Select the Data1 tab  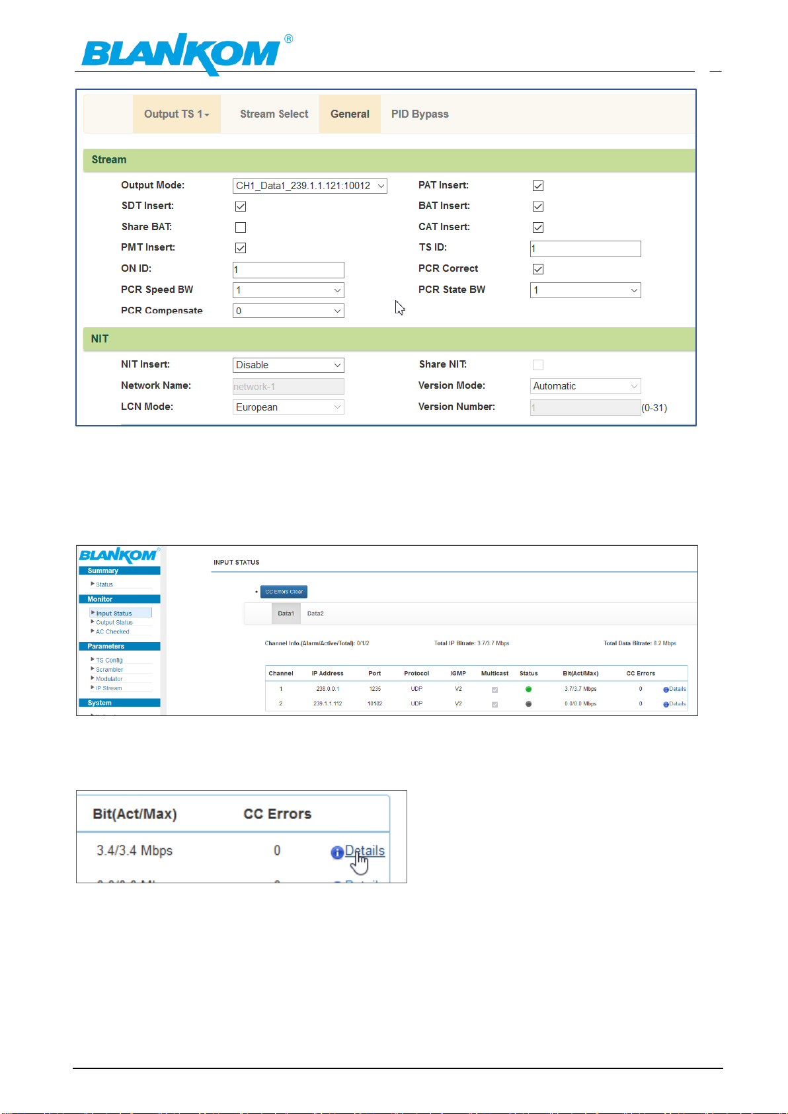(286, 614)
